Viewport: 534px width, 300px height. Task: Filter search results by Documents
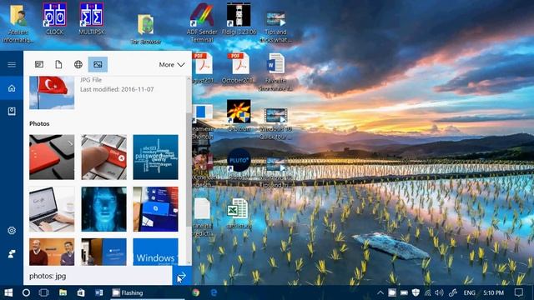[x=58, y=64]
